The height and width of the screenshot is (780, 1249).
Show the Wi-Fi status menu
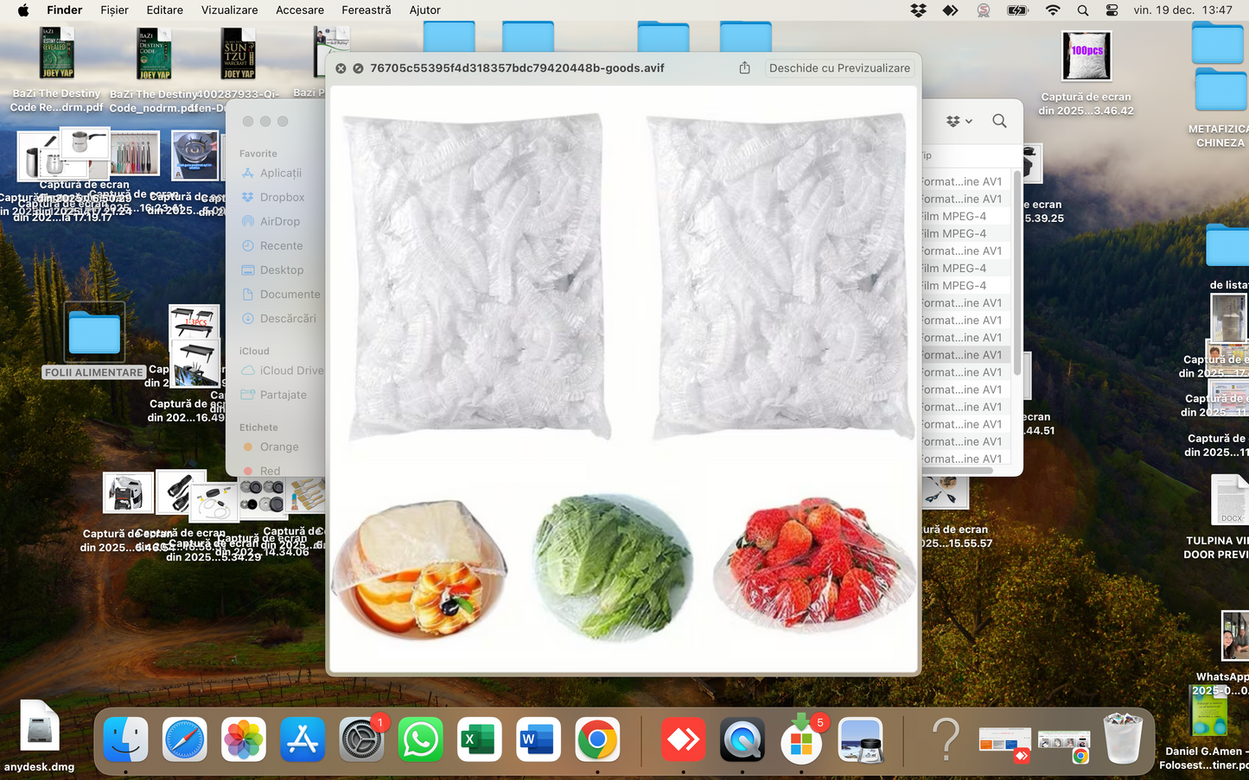(x=1052, y=10)
